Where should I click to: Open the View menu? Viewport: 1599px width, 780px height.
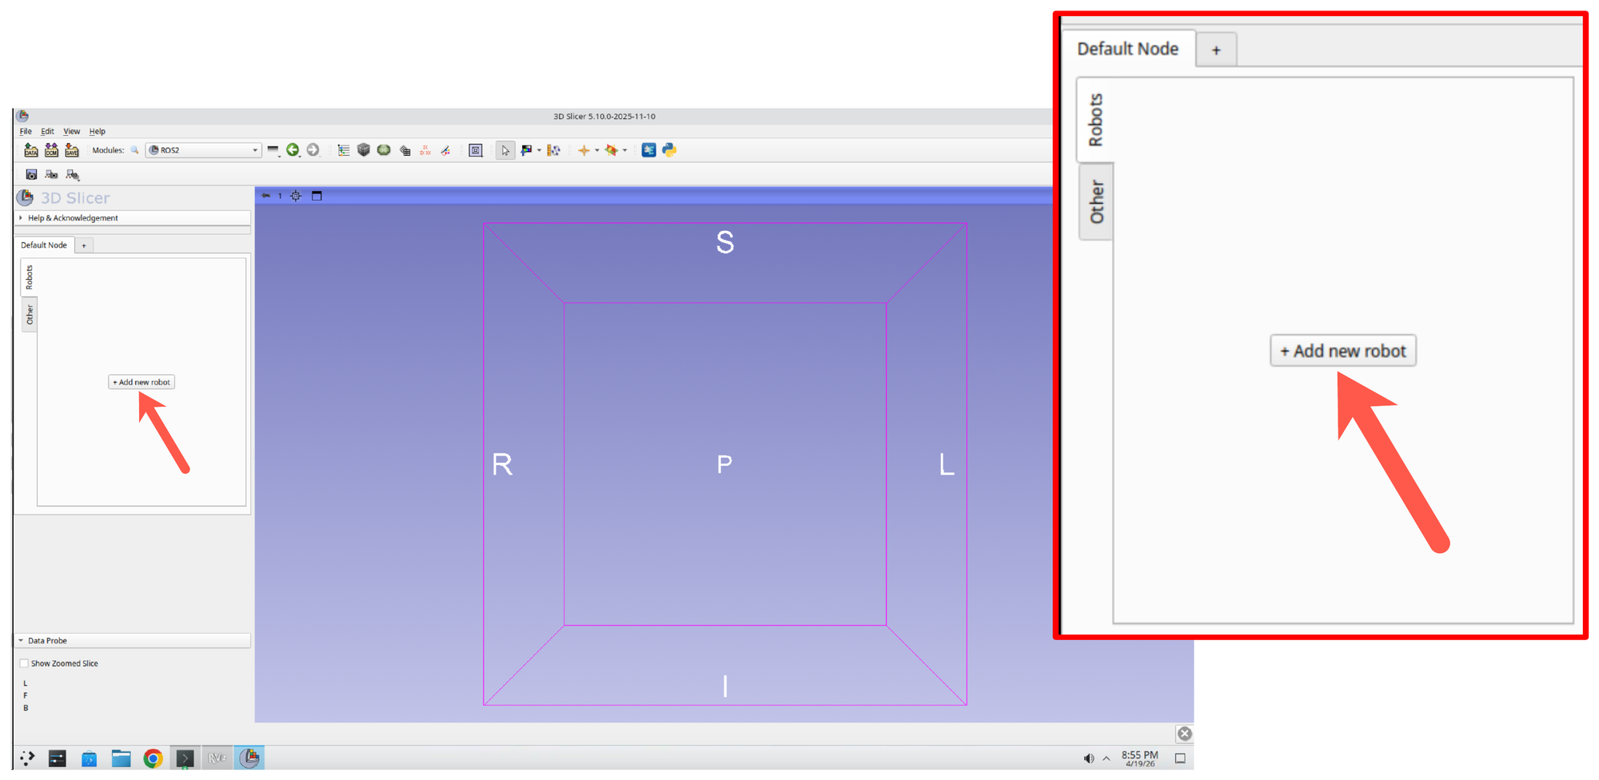[71, 131]
